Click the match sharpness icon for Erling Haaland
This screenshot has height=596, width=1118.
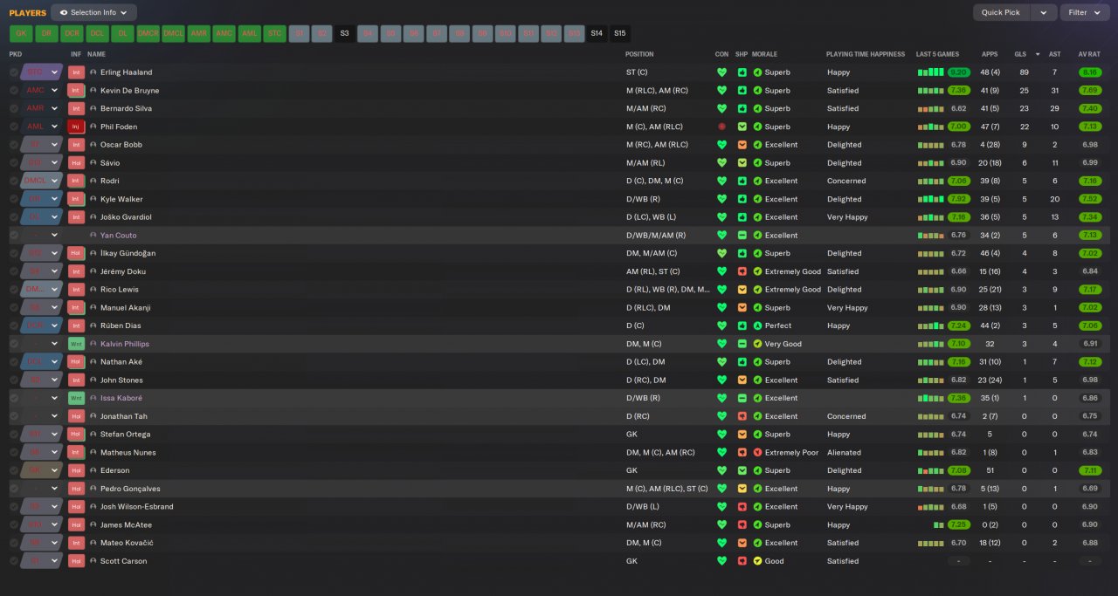[742, 72]
